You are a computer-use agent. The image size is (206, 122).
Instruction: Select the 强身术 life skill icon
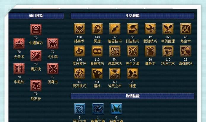point(79,29)
